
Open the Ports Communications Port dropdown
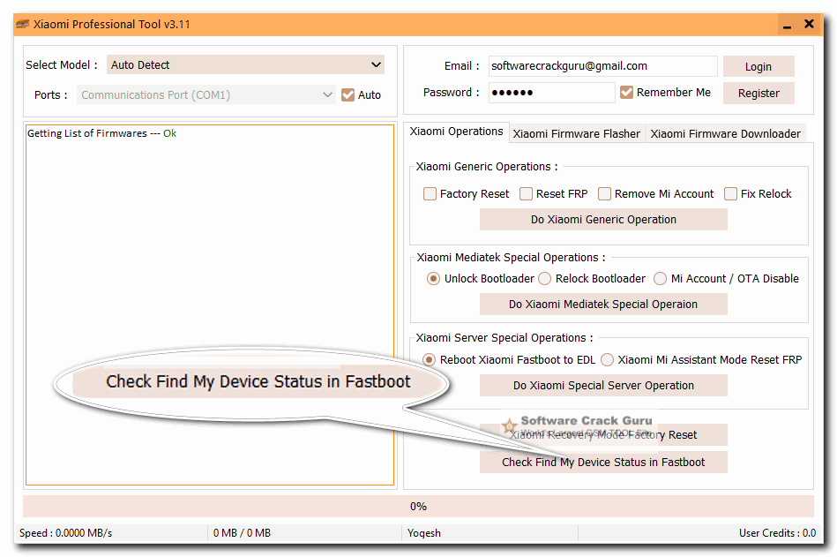[206, 94]
